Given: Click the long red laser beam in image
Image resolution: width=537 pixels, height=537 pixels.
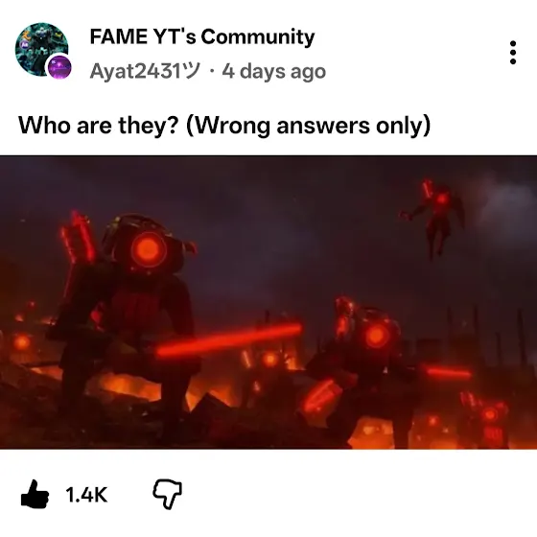Looking at the screenshot, I should click(x=228, y=340).
